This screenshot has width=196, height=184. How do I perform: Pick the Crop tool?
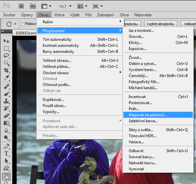(6, 70)
